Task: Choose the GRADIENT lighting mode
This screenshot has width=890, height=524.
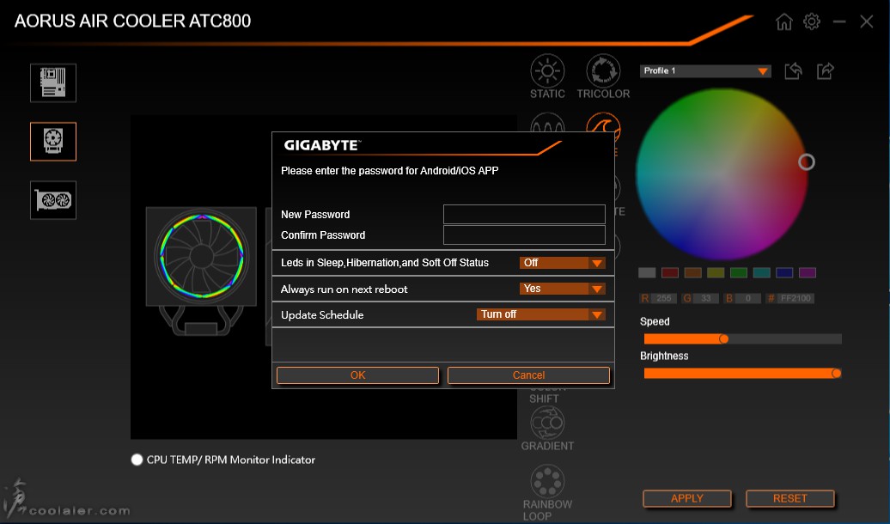Action: tap(547, 429)
